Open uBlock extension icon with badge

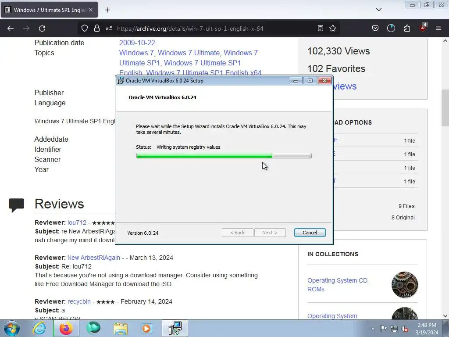(423, 28)
